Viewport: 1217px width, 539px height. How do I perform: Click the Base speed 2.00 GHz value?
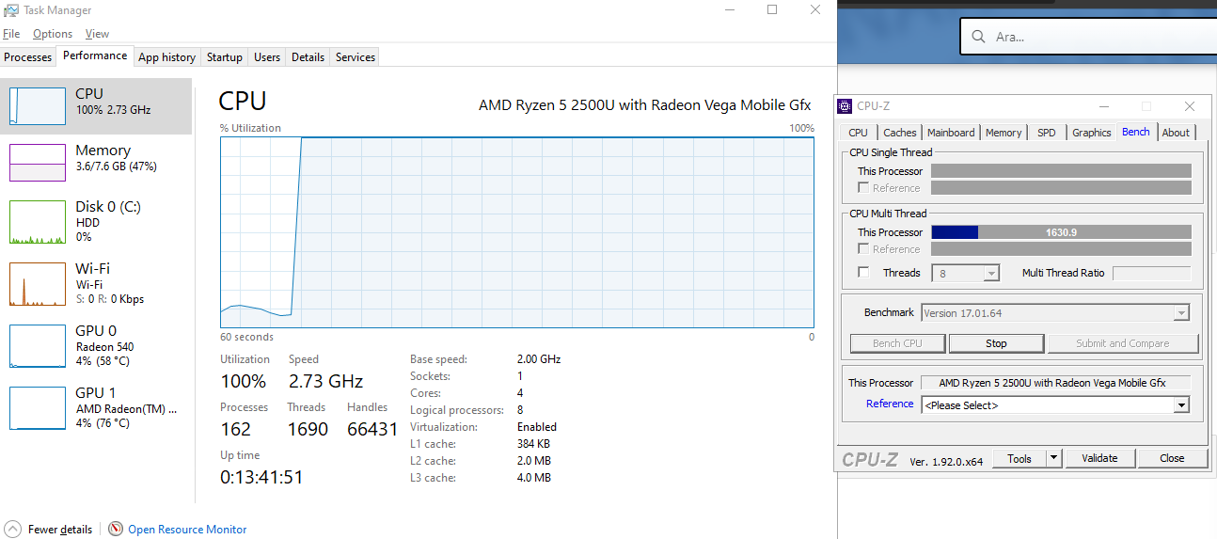pyautogui.click(x=539, y=359)
